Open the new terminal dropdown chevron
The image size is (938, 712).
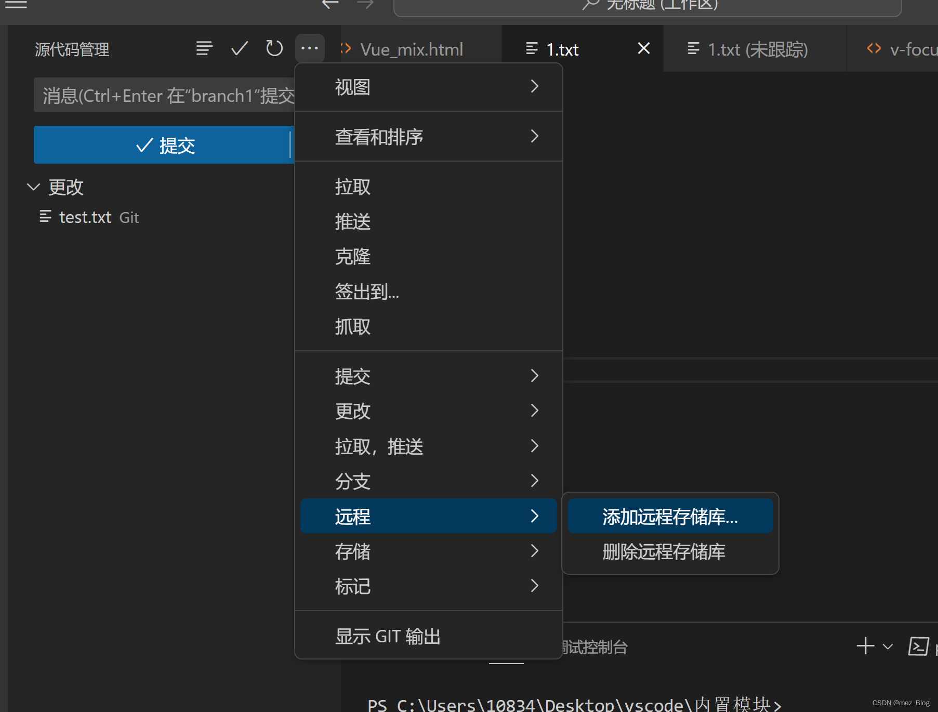(888, 647)
